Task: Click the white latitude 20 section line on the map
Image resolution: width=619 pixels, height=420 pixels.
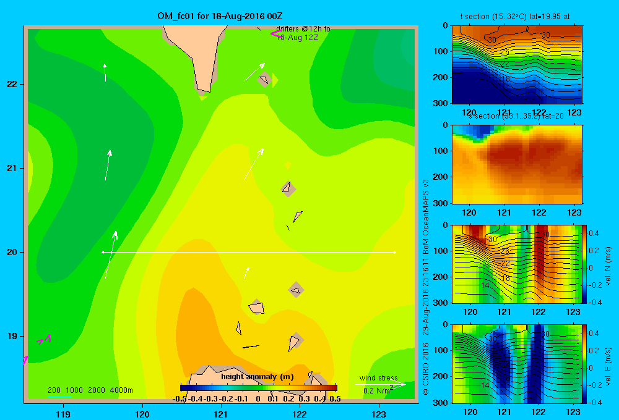Action: 249,252
